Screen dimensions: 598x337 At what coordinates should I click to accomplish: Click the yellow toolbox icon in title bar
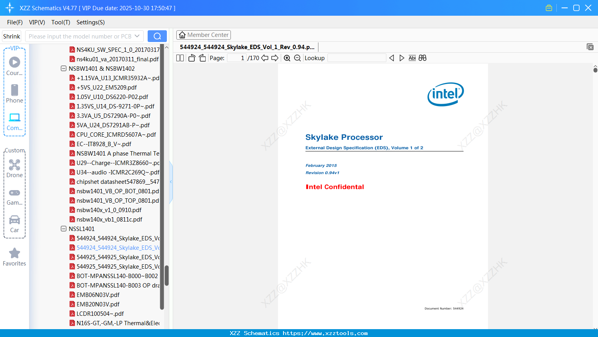(549, 8)
